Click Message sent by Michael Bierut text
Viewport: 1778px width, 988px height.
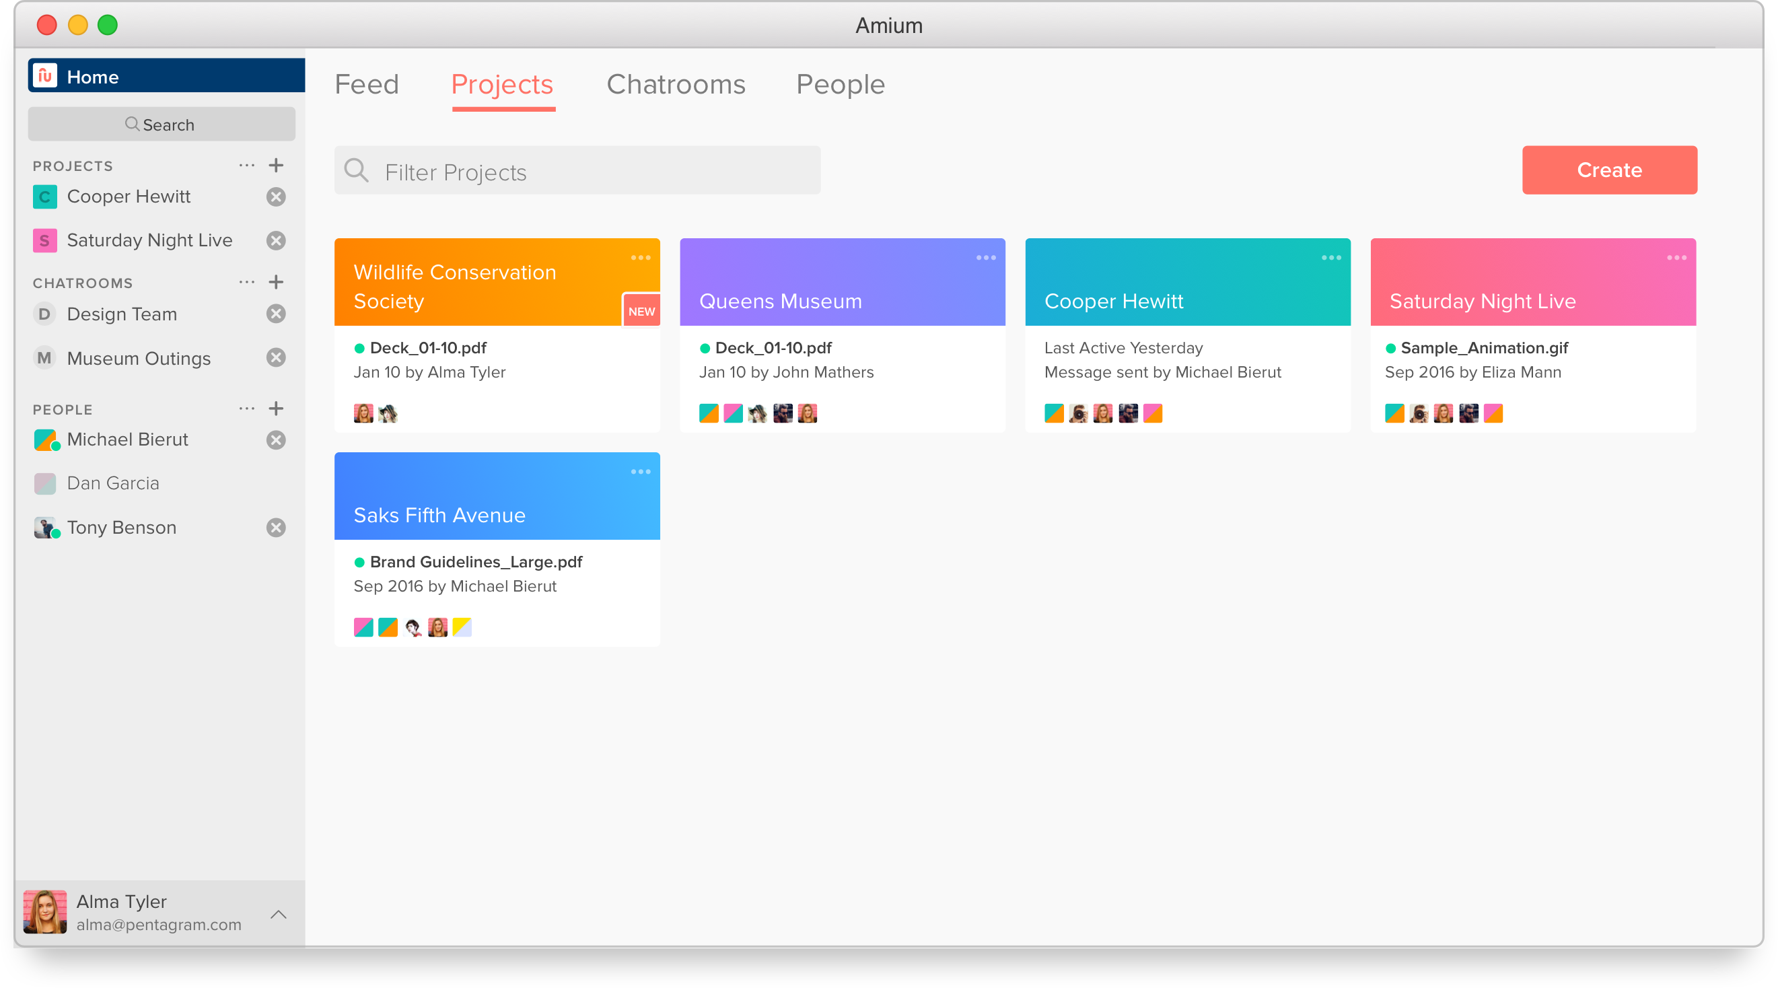pos(1162,373)
